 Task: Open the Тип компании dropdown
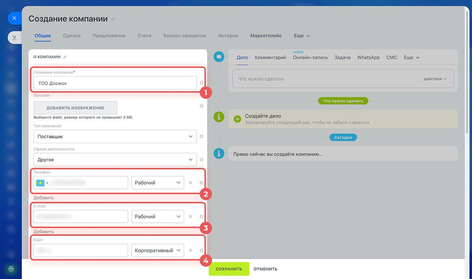pyautogui.click(x=115, y=137)
